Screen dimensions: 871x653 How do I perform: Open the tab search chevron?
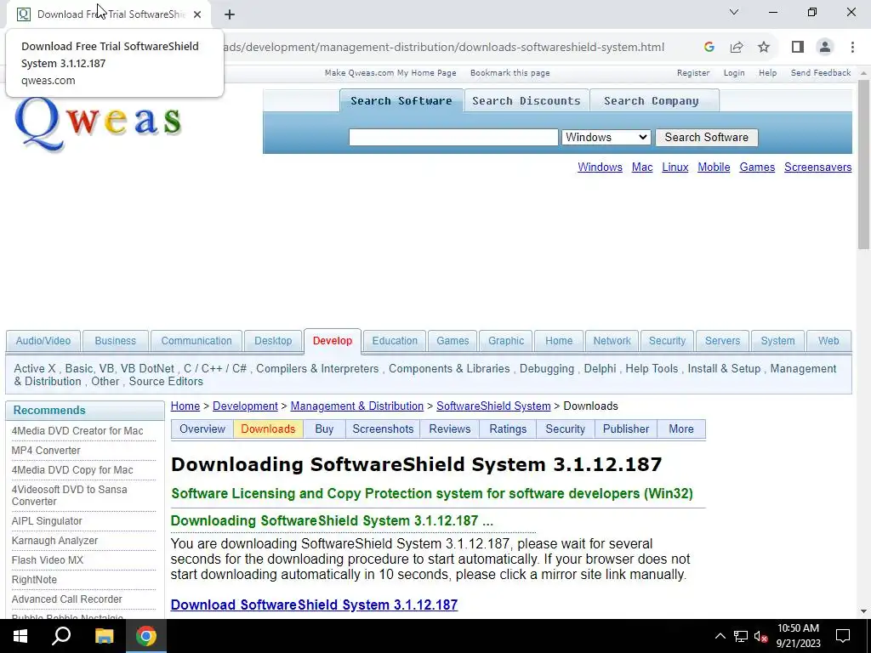pyautogui.click(x=734, y=12)
